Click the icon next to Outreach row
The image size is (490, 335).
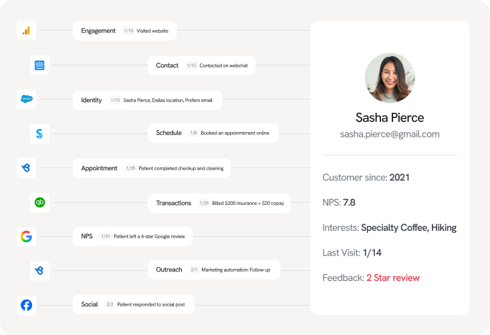tap(39, 270)
